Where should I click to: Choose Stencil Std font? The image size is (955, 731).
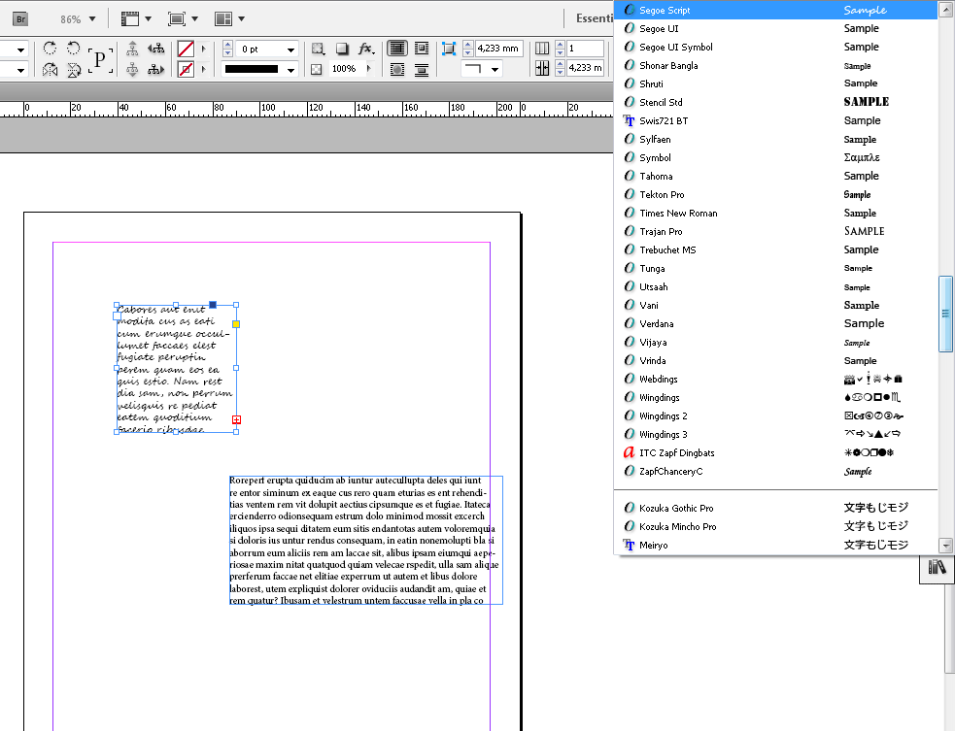[775, 102]
